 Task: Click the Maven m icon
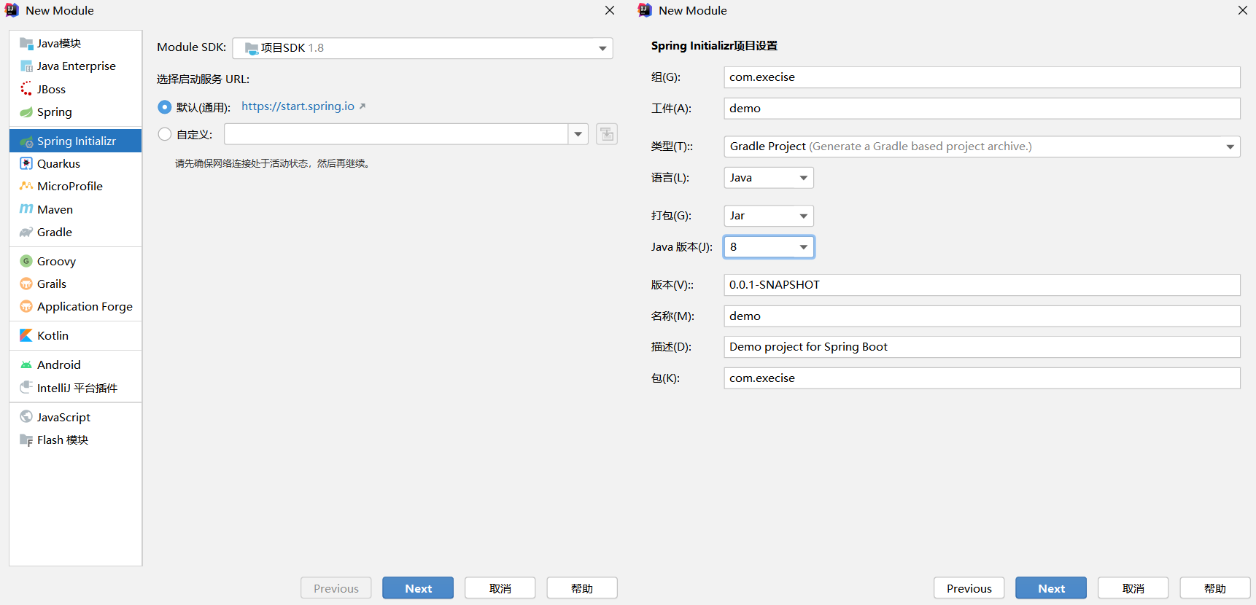coord(26,209)
